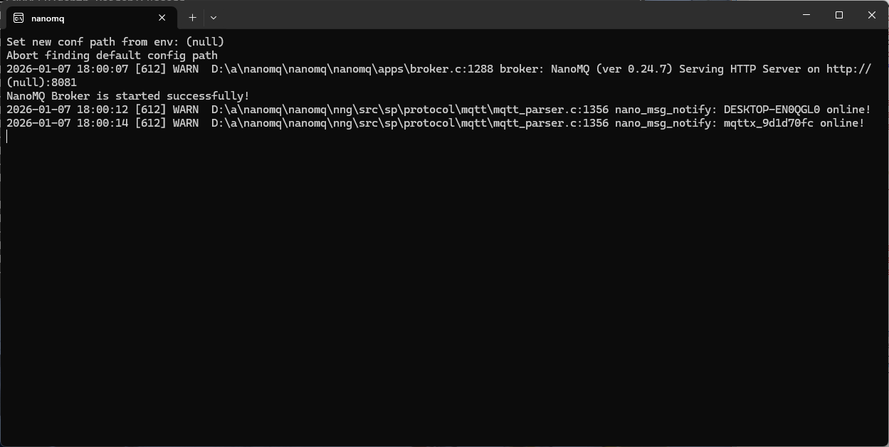
Task: Click the "Abort finding default config path" line
Action: tap(112, 56)
